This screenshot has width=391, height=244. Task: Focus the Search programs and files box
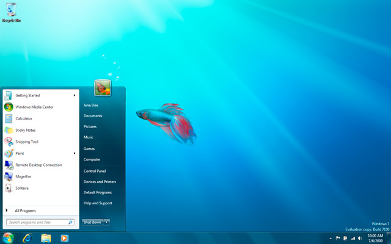(40, 222)
